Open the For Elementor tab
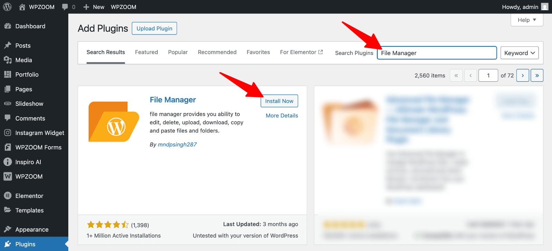Image resolution: width=552 pixels, height=251 pixels. click(x=301, y=52)
